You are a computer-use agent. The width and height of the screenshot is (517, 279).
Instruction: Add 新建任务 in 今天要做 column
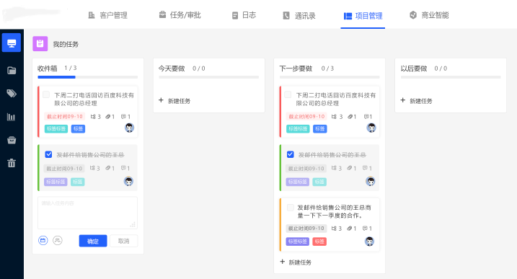click(174, 101)
